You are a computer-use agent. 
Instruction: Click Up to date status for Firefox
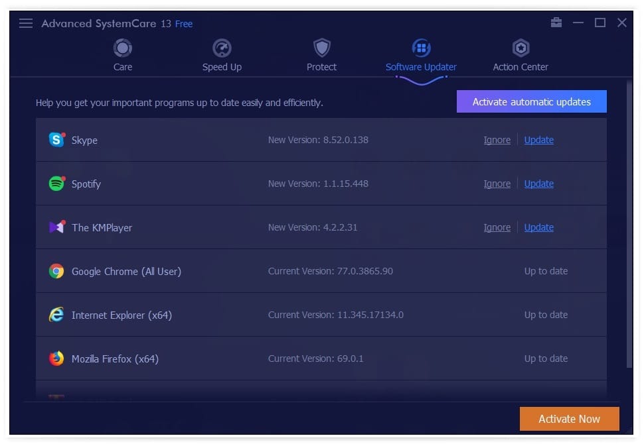(546, 359)
